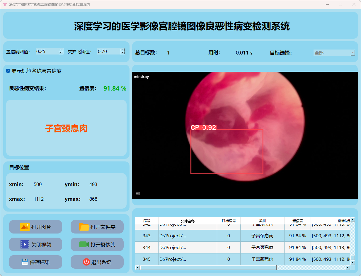Click the picture icon on 打开图片
Screen dimensions: 361x276
click(25, 227)
